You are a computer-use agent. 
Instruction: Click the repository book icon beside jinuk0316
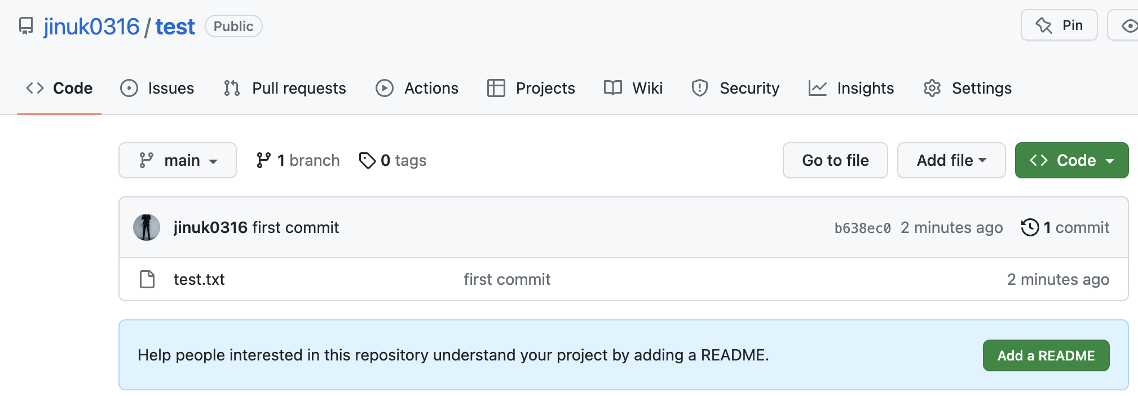coord(26,26)
